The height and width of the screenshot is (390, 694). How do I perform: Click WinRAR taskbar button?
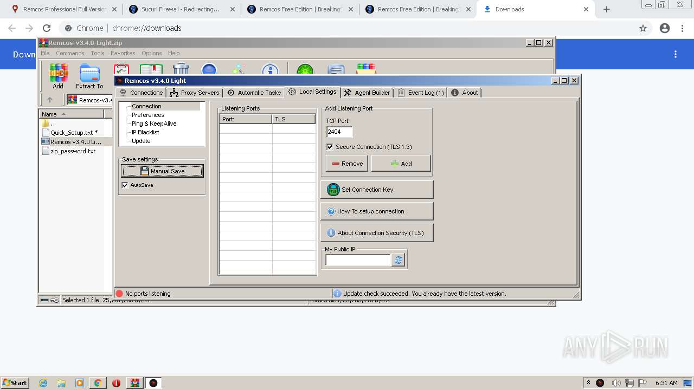tap(135, 383)
